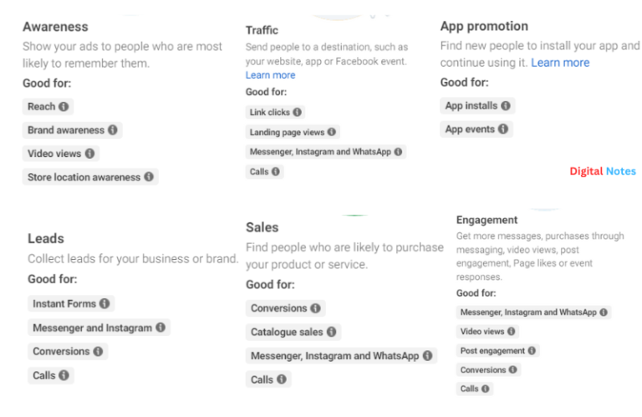642x417 pixels.
Task: Click the info icon next to Link clicks
Action: coord(297,112)
